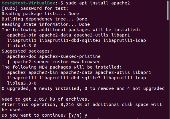Click the '[sudo] password for test:' line
Viewport: 170px width, 119px height.
35,8
